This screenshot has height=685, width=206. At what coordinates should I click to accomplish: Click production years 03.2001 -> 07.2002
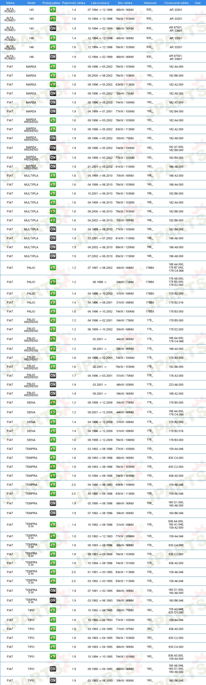100,239
